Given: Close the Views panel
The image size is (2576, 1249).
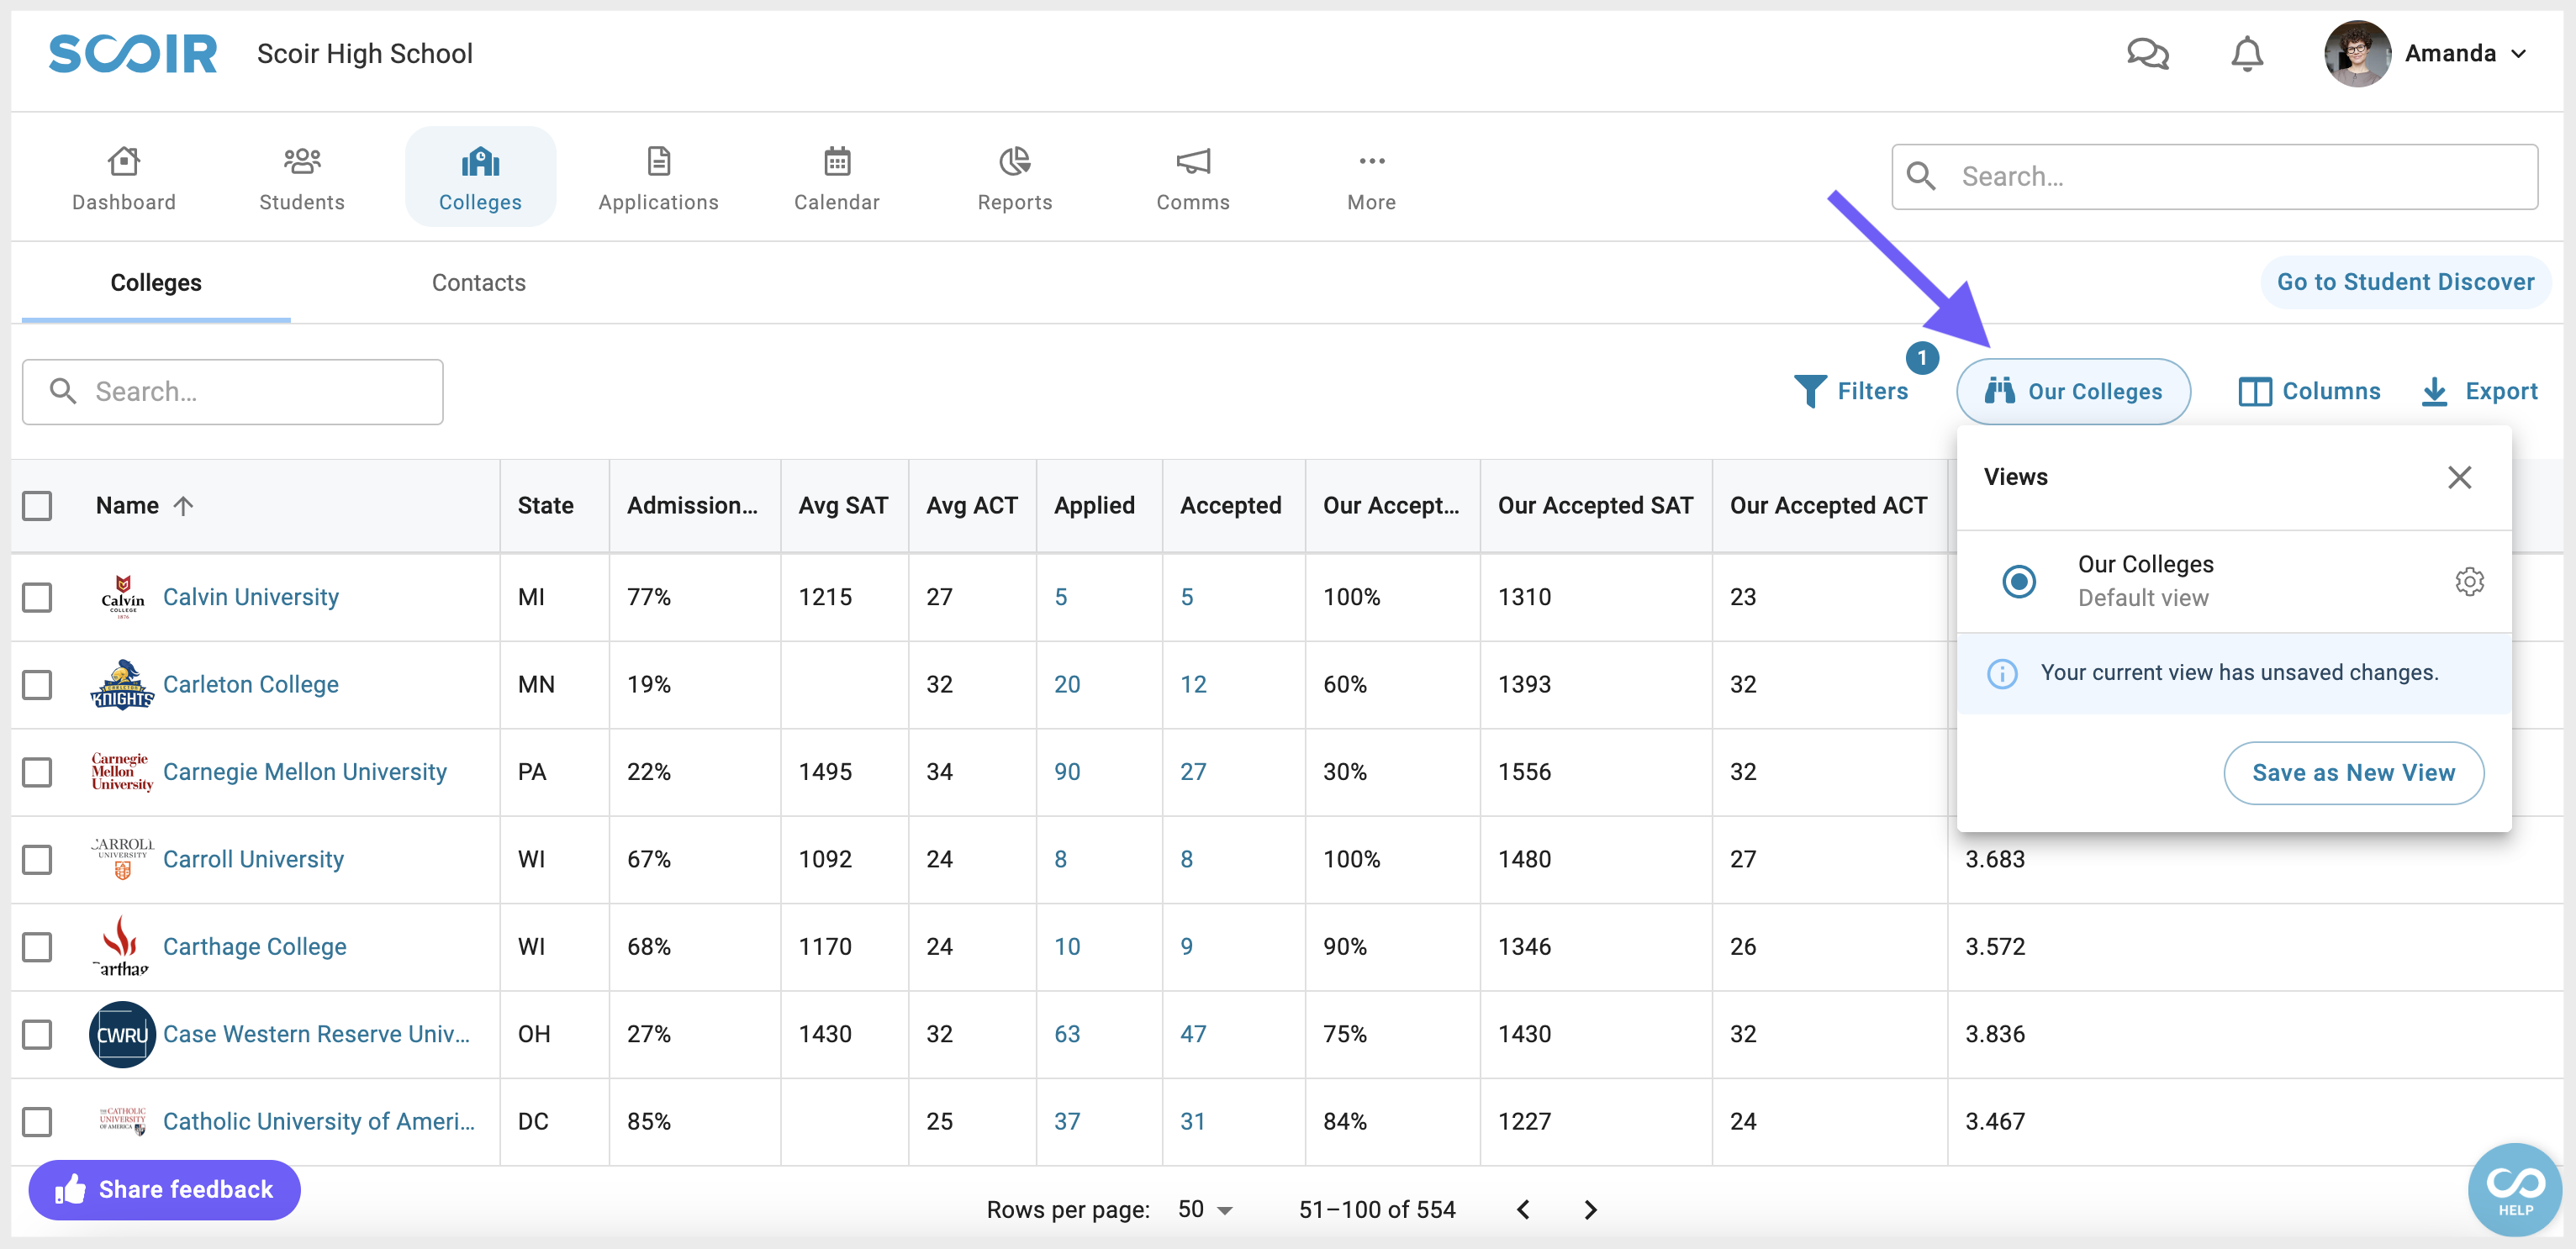Looking at the screenshot, I should pyautogui.click(x=2459, y=477).
